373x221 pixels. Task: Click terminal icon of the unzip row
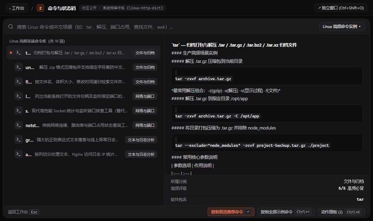19,67
